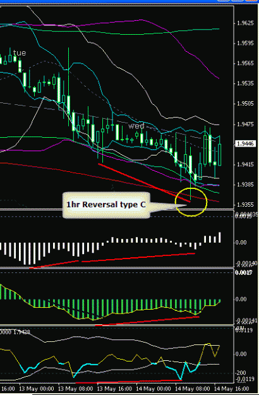Viewport: 259px width, 395px height.
Task: Select the 1.9415 price axis label
Action: coord(245,164)
